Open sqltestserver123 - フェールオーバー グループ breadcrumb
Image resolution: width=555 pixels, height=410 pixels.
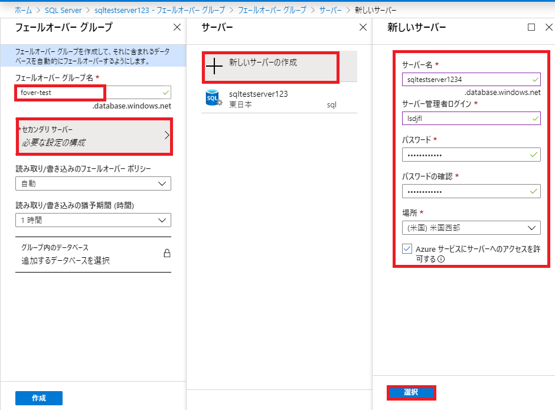click(159, 10)
